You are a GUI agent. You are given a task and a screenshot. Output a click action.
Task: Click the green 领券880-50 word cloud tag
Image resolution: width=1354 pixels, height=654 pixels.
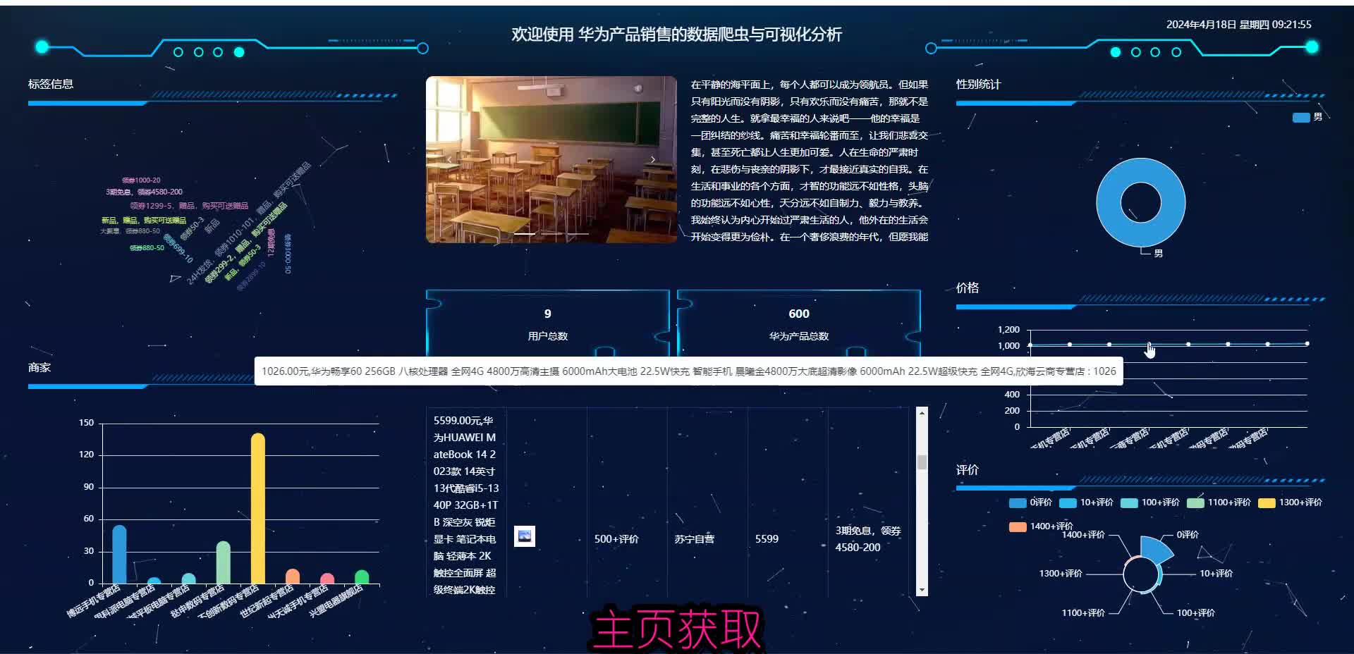pyautogui.click(x=147, y=248)
